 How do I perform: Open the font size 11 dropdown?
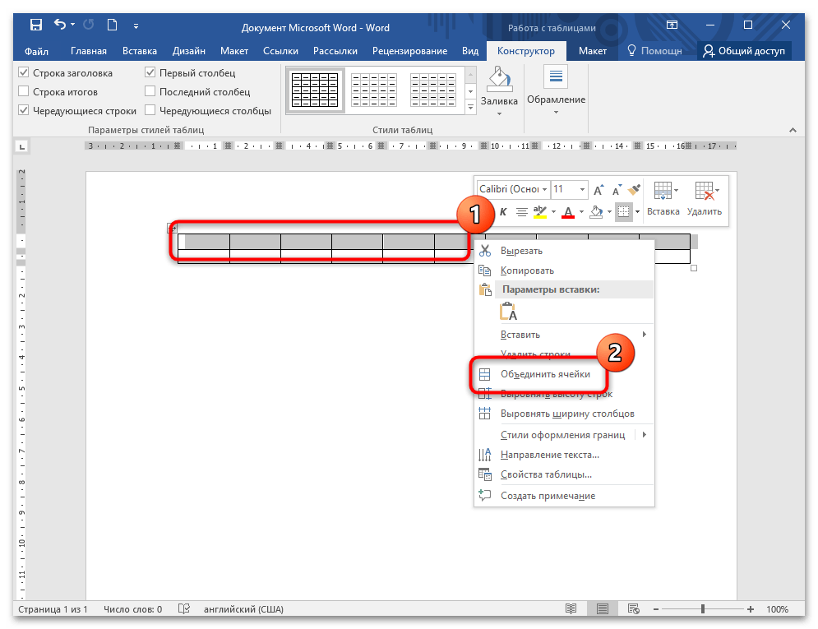click(x=582, y=189)
